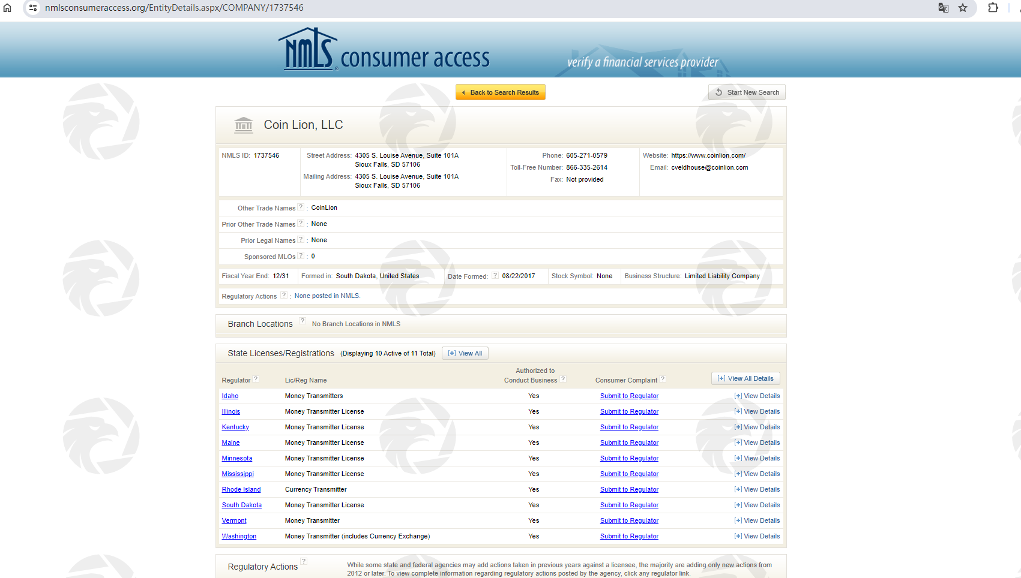Click help icon beside Regulator column header
Screen dimensions: 1021x578
click(256, 379)
